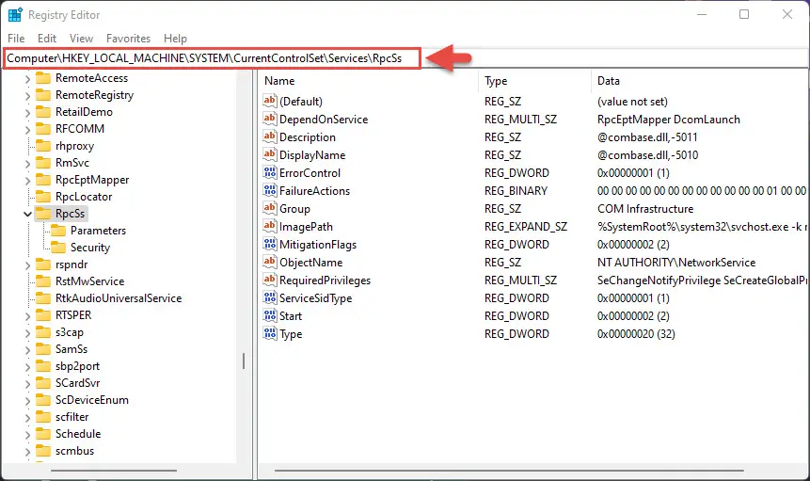Select the DependOnService string value icon
The height and width of the screenshot is (481, 810).
pyautogui.click(x=270, y=119)
